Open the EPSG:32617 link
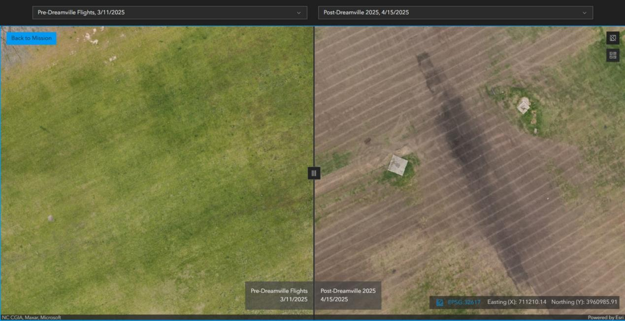 pos(464,302)
